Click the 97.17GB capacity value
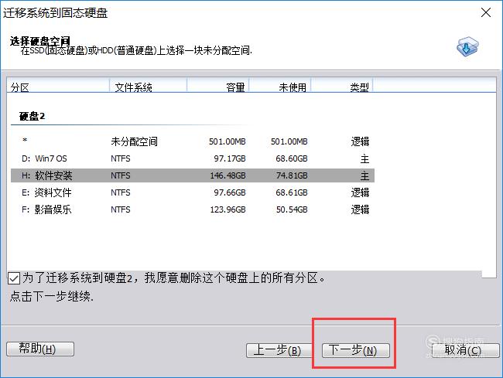The width and height of the screenshot is (503, 378). click(x=230, y=158)
